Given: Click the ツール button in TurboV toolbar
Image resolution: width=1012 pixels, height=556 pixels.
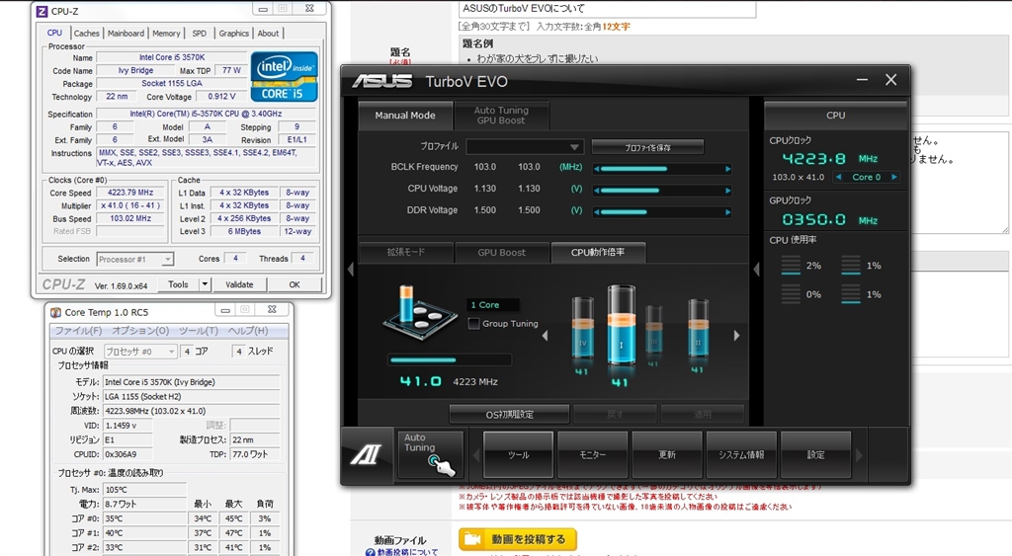Looking at the screenshot, I should pyautogui.click(x=518, y=454).
